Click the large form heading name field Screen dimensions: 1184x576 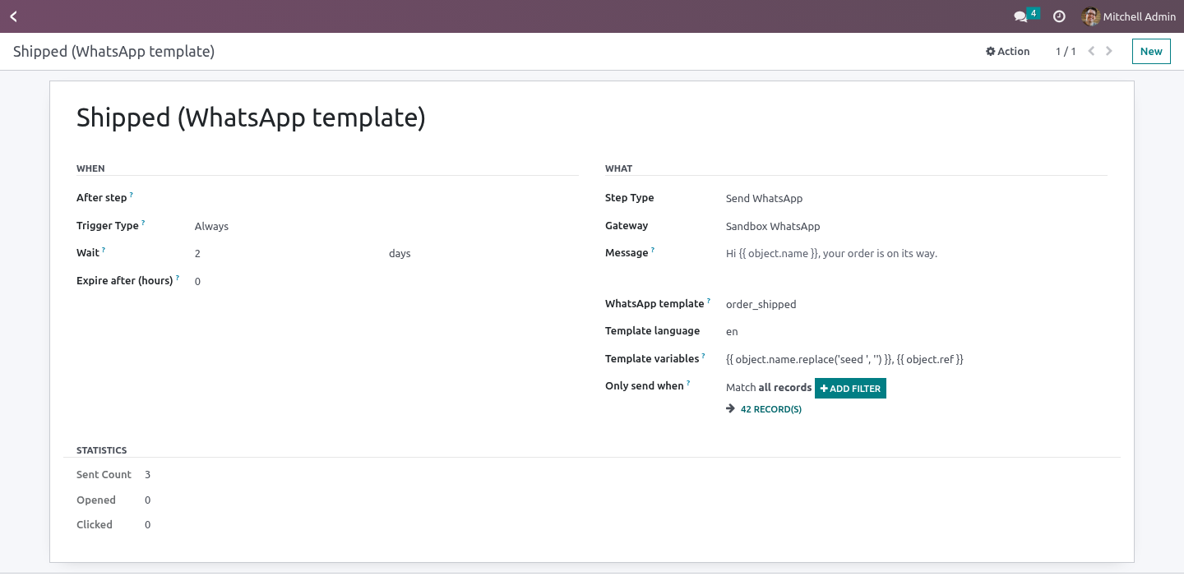pyautogui.click(x=251, y=118)
